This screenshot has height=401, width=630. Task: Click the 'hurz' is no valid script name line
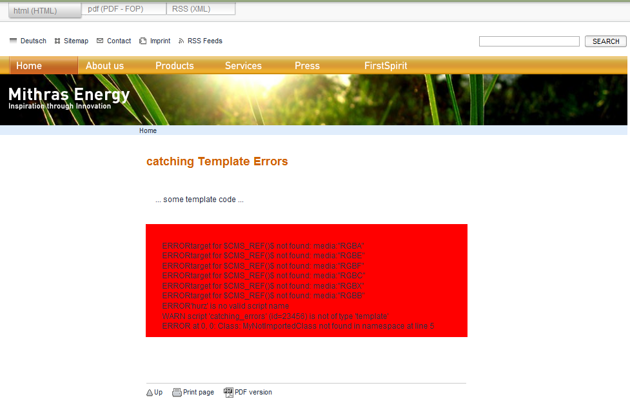(226, 306)
